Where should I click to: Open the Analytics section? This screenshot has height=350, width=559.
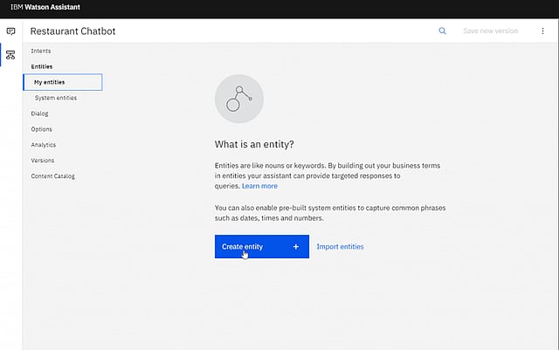(x=44, y=145)
